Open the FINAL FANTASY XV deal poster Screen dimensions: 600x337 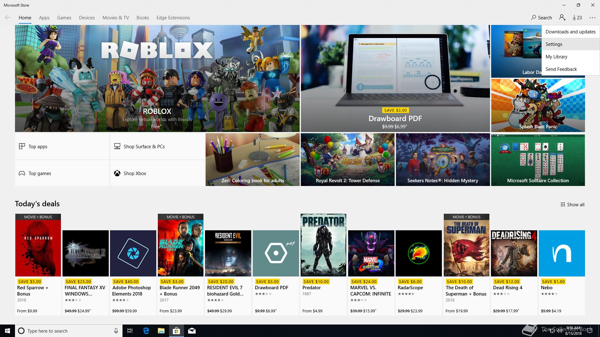[x=86, y=253]
